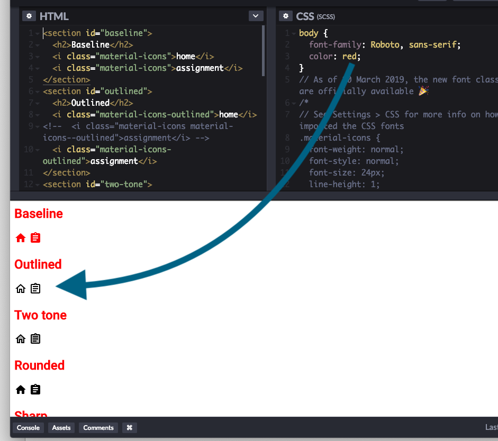This screenshot has width=498, height=441.
Task: Open the HTML editor view dropdown chevron
Action: click(256, 16)
